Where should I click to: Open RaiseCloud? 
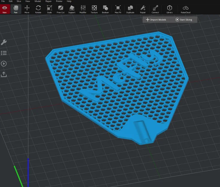point(186,9)
